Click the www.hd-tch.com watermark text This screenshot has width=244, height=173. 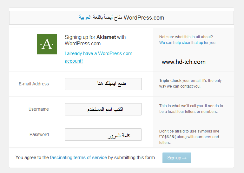(x=183, y=62)
